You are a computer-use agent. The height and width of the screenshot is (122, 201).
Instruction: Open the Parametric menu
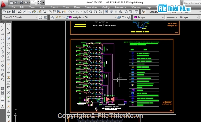pos(120,7)
